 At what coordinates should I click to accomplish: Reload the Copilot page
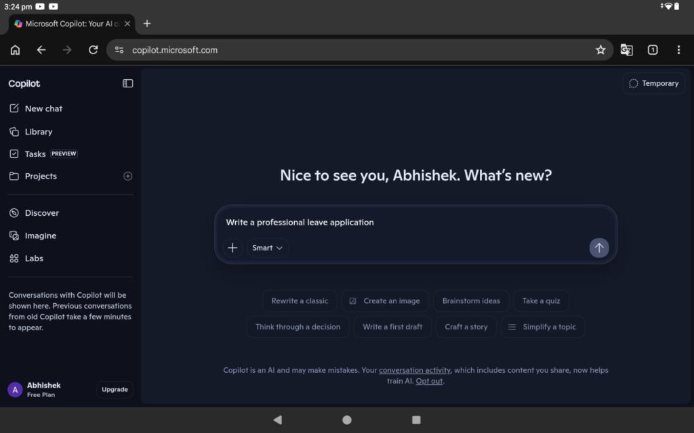[x=93, y=50]
